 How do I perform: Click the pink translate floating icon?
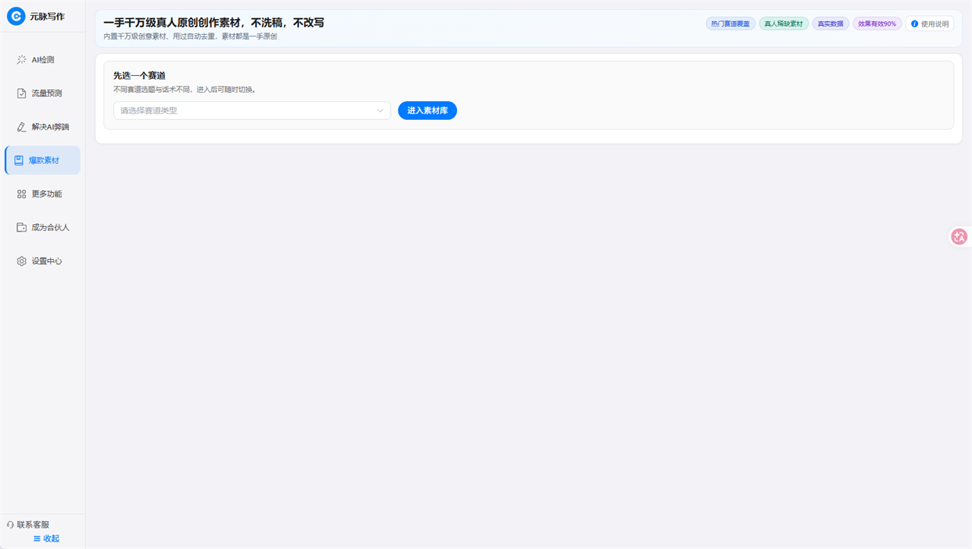tap(959, 237)
